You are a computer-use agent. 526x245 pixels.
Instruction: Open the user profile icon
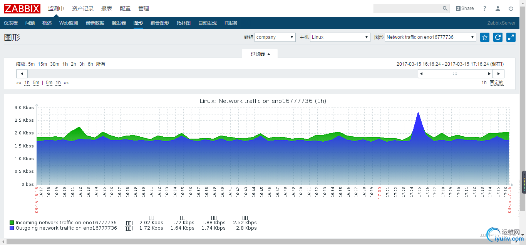(x=498, y=8)
